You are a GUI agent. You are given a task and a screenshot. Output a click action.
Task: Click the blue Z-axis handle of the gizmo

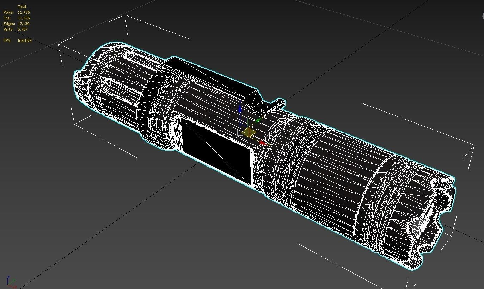click(x=240, y=109)
